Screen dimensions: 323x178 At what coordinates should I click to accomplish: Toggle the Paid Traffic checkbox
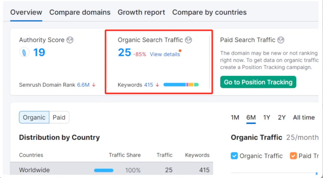(x=293, y=156)
